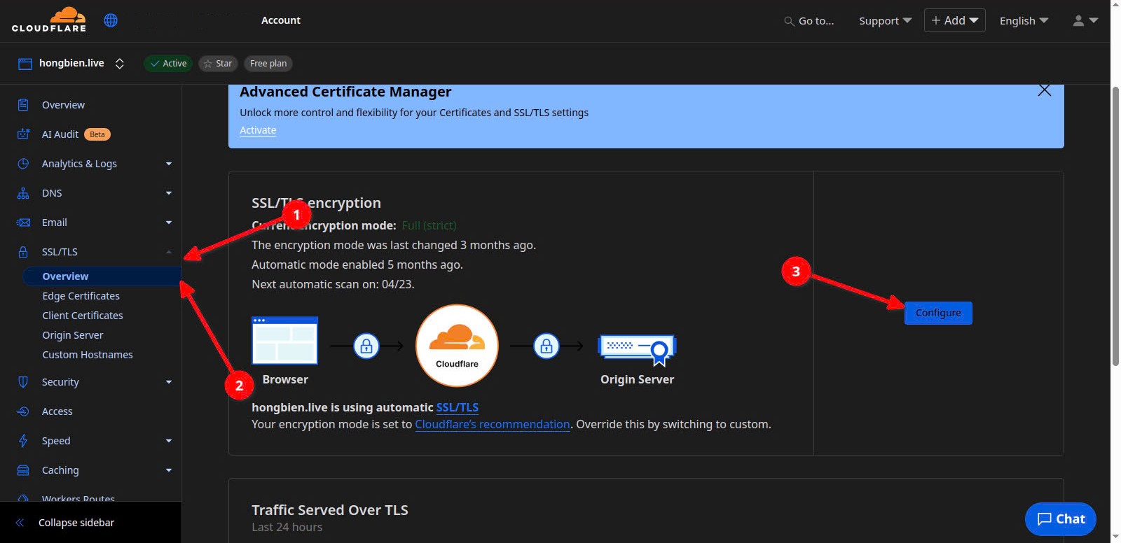The image size is (1121, 543).
Task: Open the domain switcher arrows next to hongbien.live
Action: (x=120, y=64)
